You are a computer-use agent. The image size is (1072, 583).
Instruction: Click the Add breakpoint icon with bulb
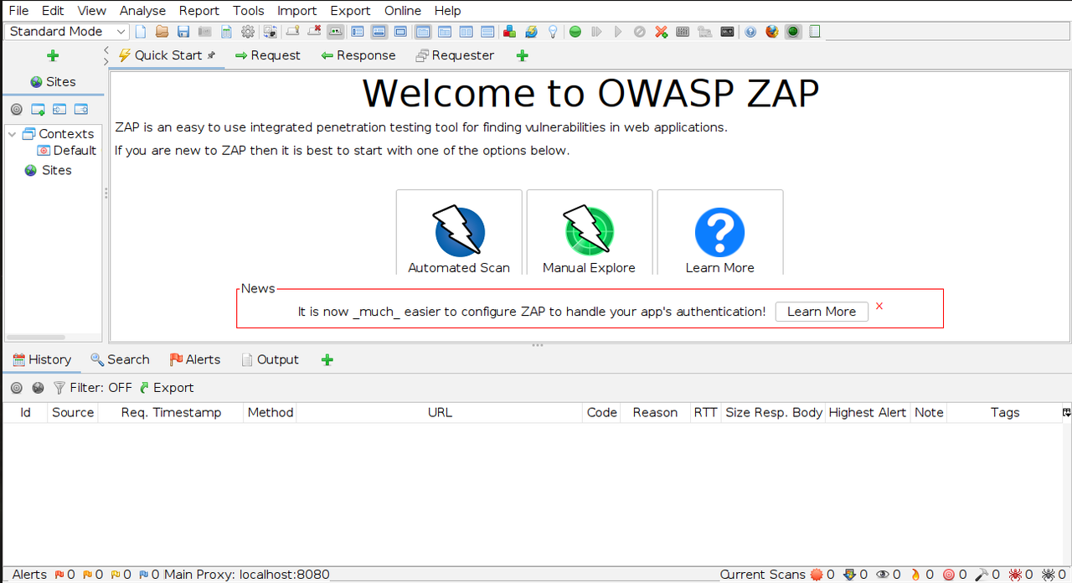pos(292,32)
